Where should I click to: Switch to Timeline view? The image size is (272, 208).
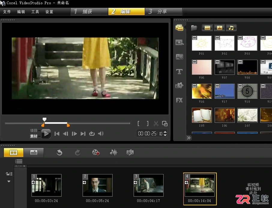[34, 152]
